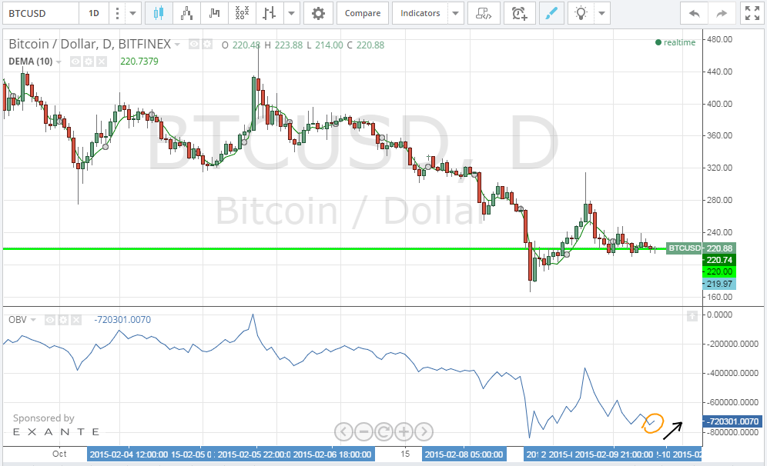This screenshot has height=466, width=767.
Task: Toggle the Bitcoin / Dollar series visibility
Action: point(193,45)
